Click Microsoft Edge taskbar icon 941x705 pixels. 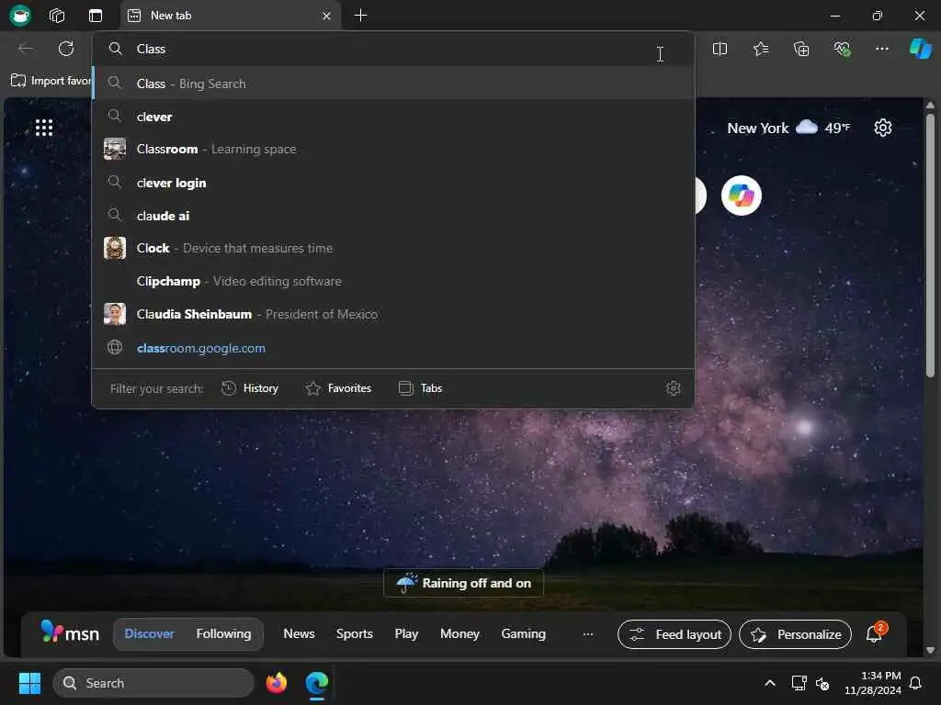317,683
